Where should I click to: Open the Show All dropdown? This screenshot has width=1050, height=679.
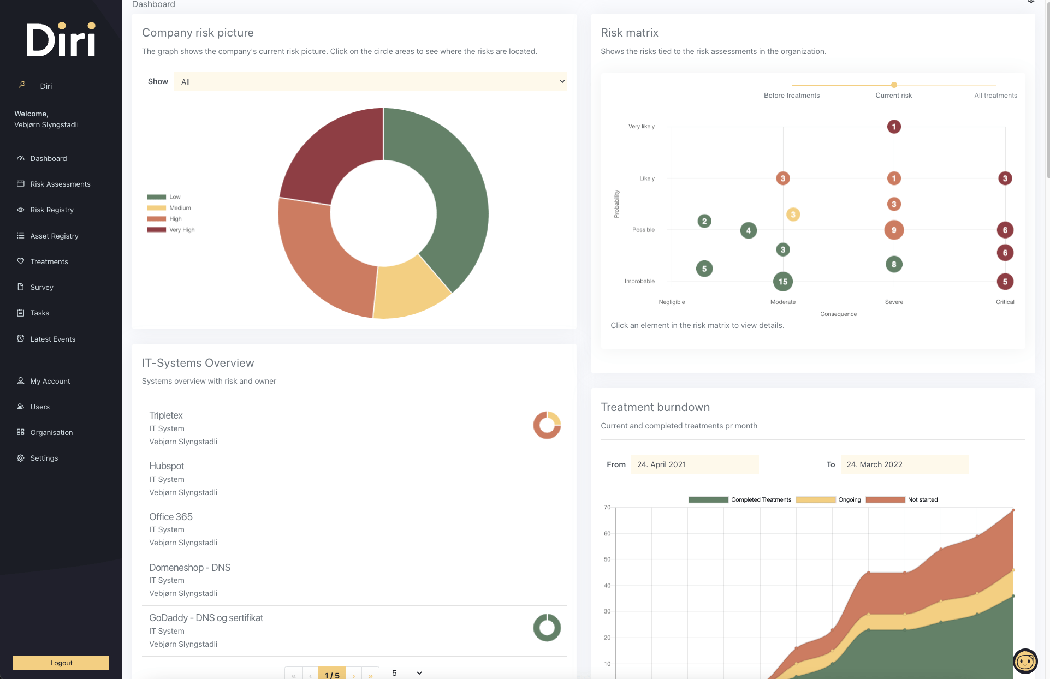click(370, 82)
